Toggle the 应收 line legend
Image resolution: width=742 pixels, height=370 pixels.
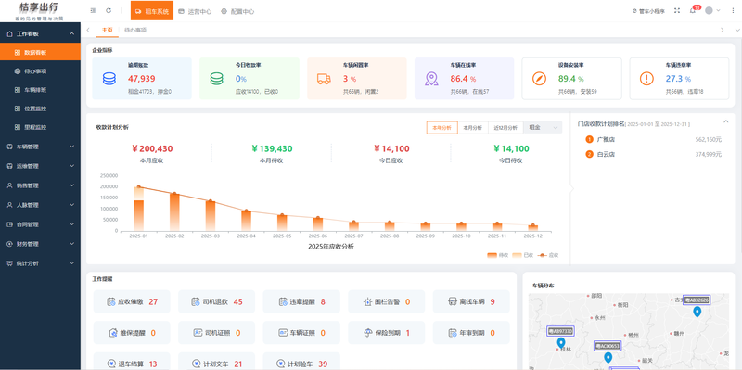pyautogui.click(x=548, y=255)
